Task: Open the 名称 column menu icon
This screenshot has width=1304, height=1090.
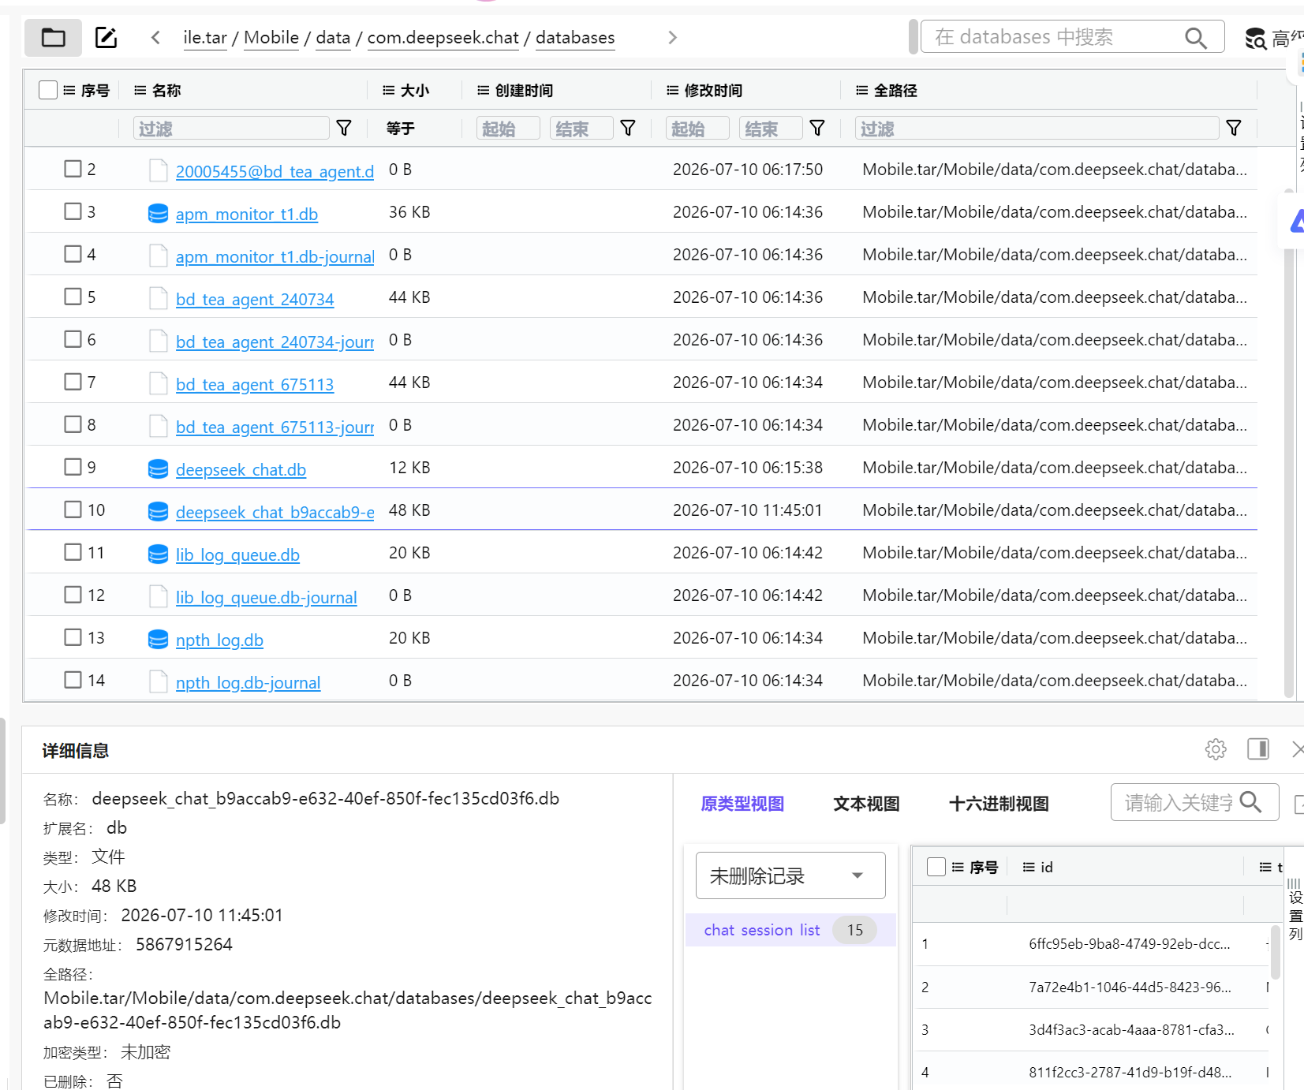Action: pyautogui.click(x=140, y=91)
